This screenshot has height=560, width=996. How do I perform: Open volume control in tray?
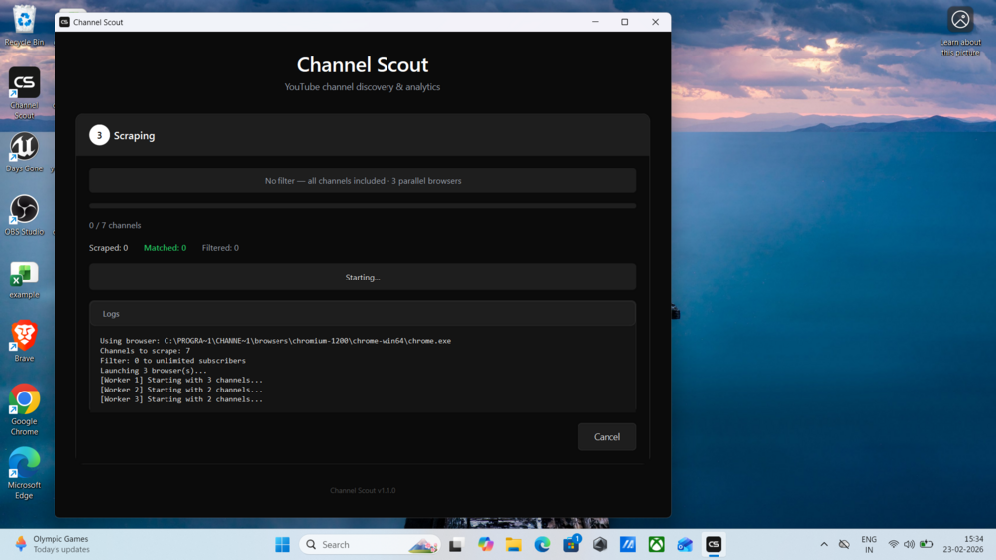pyautogui.click(x=909, y=545)
